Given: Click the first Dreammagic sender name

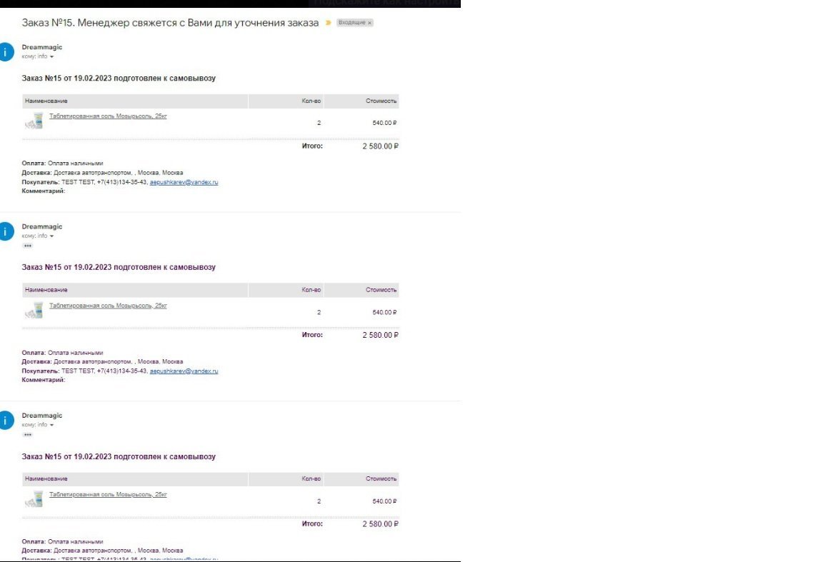Looking at the screenshot, I should pos(42,47).
